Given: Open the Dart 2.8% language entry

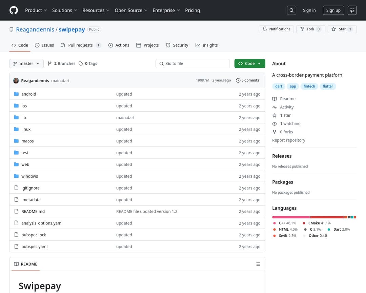Looking at the screenshot, I should pyautogui.click(x=339, y=230).
